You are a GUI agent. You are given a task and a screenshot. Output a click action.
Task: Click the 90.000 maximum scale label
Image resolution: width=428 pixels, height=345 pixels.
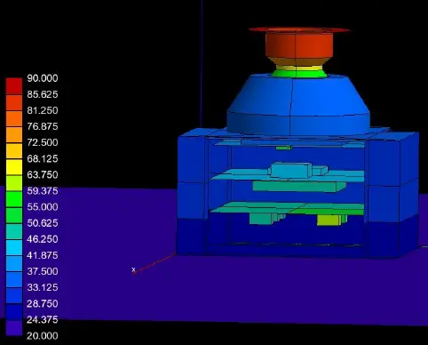pos(43,78)
